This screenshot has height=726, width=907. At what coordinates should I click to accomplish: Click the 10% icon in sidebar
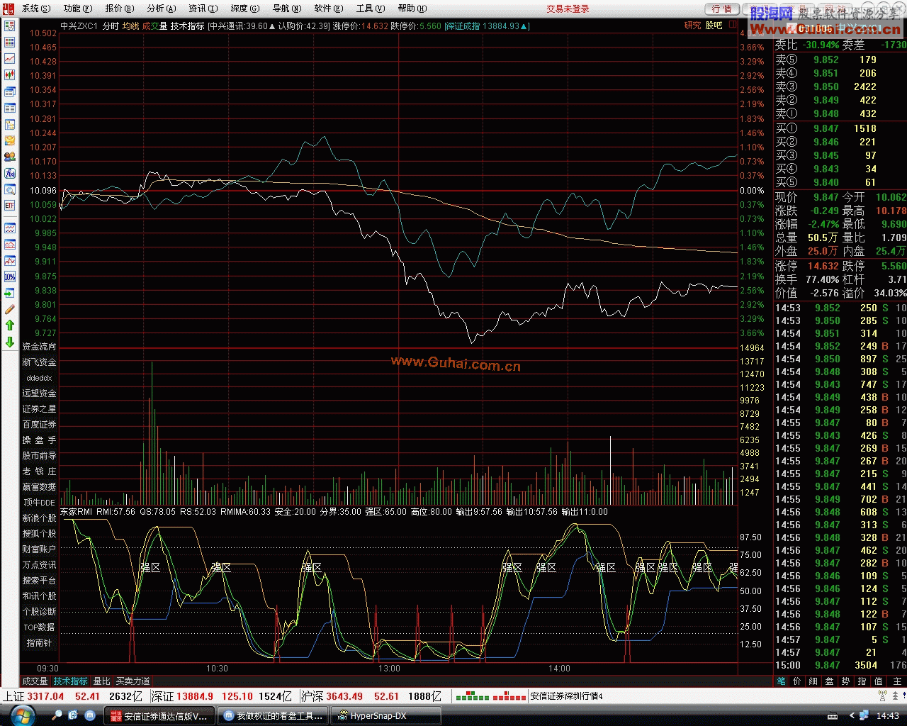click(x=10, y=277)
